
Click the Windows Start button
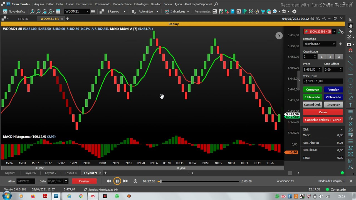pyautogui.click(x=6, y=196)
